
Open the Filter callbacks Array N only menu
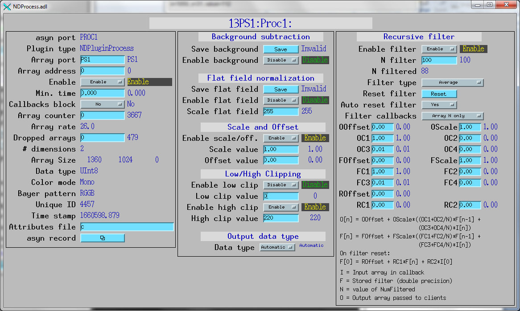click(x=452, y=116)
